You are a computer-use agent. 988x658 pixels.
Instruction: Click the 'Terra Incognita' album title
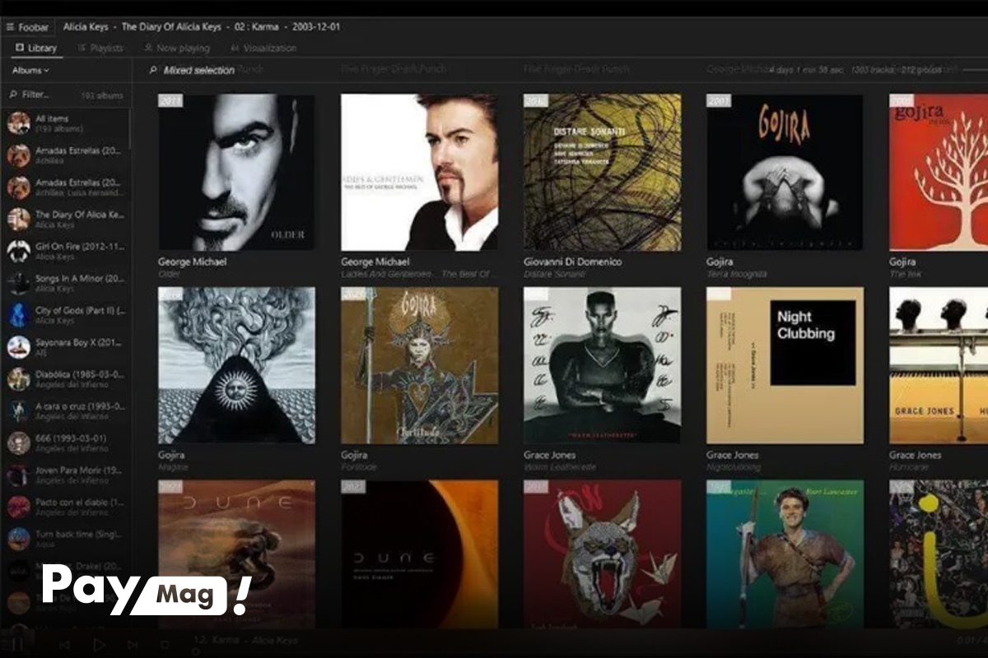[737, 274]
